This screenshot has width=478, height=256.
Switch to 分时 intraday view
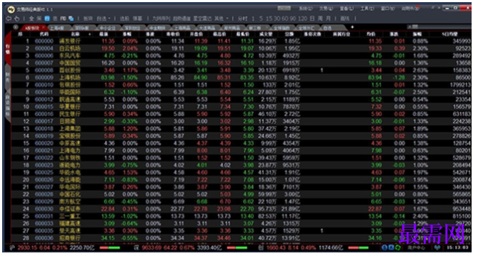[243, 18]
